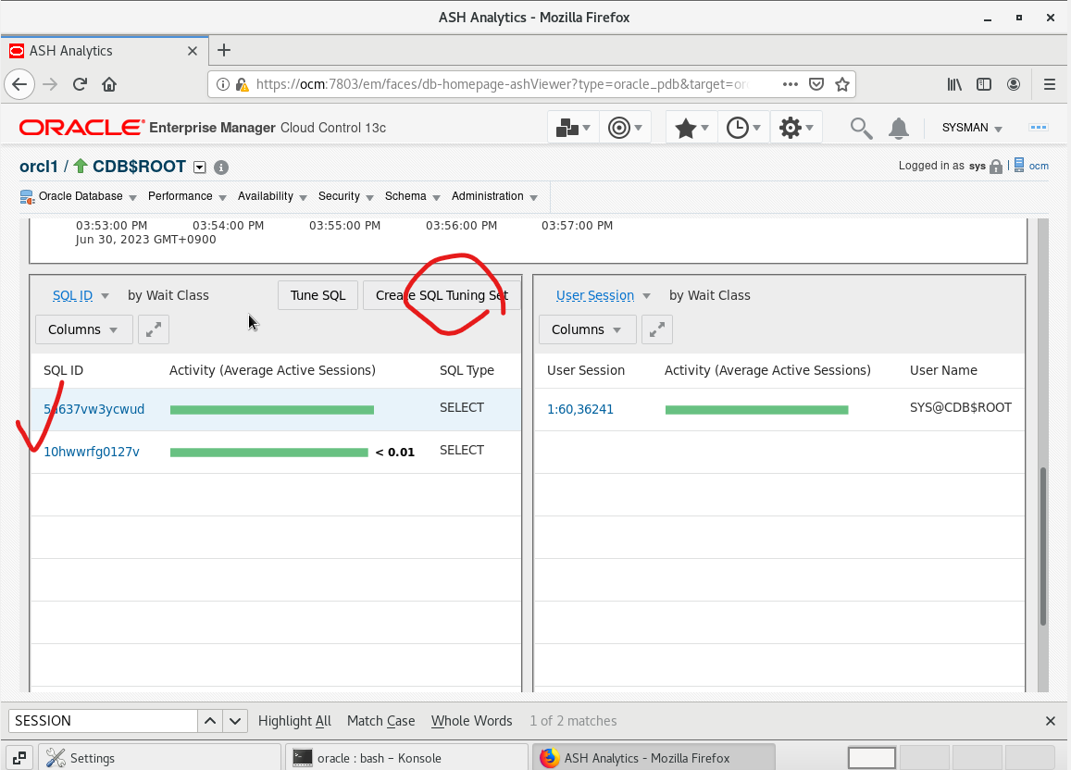Save page to Pocket icon
This screenshot has width=1071, height=770.
[x=816, y=84]
